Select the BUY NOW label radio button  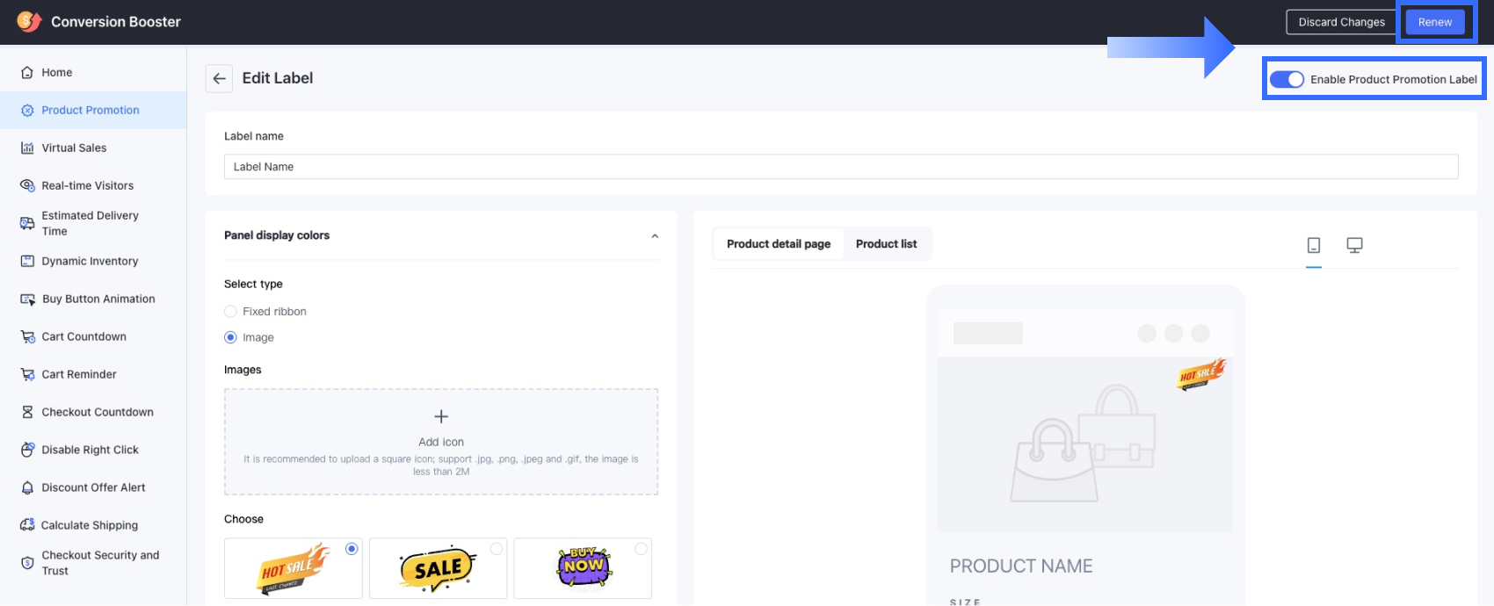coord(642,549)
